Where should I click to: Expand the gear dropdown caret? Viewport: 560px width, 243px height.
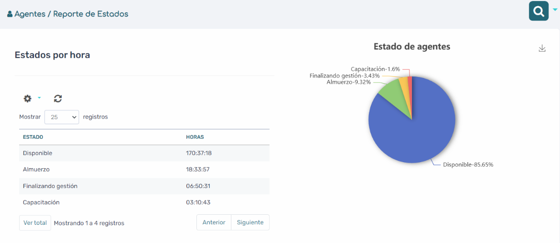coord(39,98)
